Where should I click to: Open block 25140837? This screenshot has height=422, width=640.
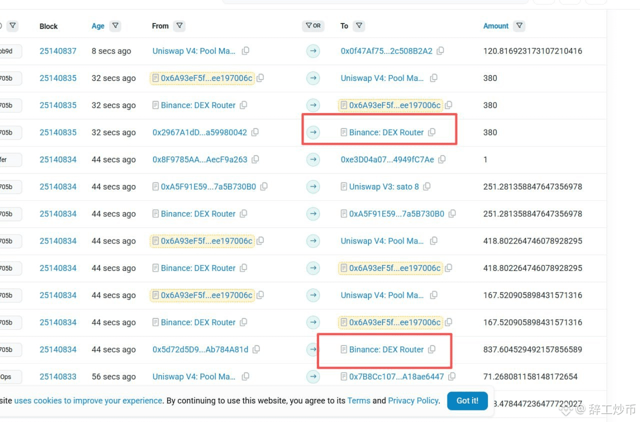pyautogui.click(x=58, y=51)
